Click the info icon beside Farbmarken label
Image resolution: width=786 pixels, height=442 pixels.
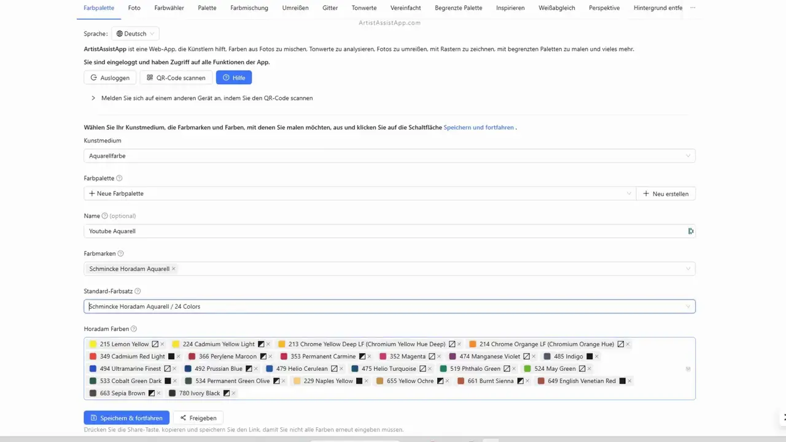coord(120,254)
